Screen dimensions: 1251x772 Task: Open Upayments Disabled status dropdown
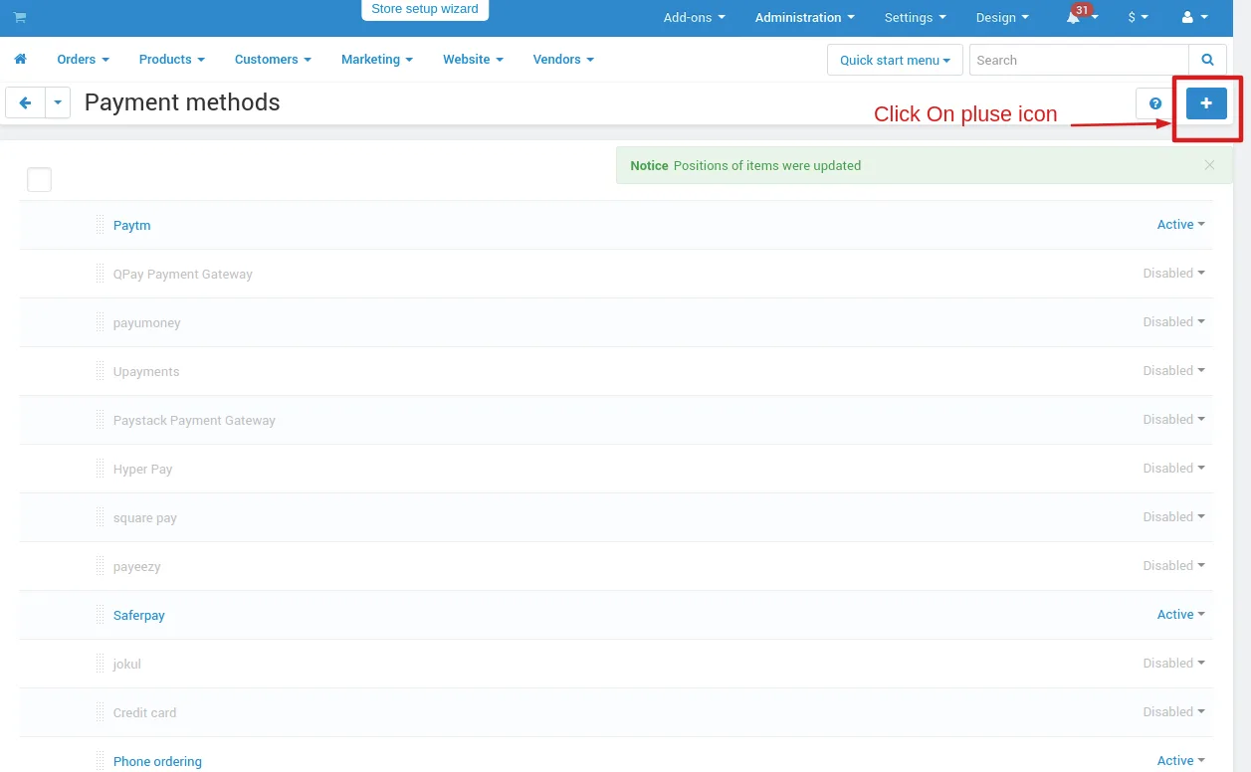tap(1173, 371)
